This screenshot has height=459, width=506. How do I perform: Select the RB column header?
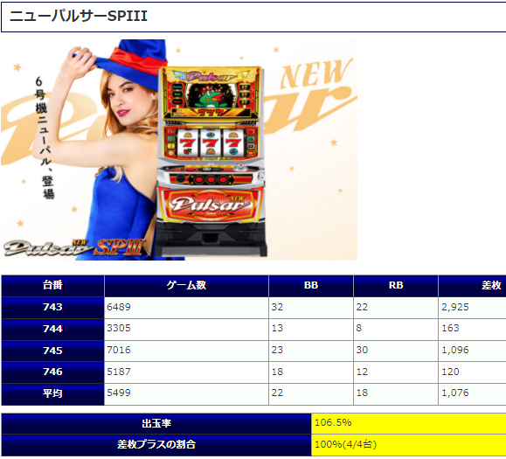(x=396, y=286)
